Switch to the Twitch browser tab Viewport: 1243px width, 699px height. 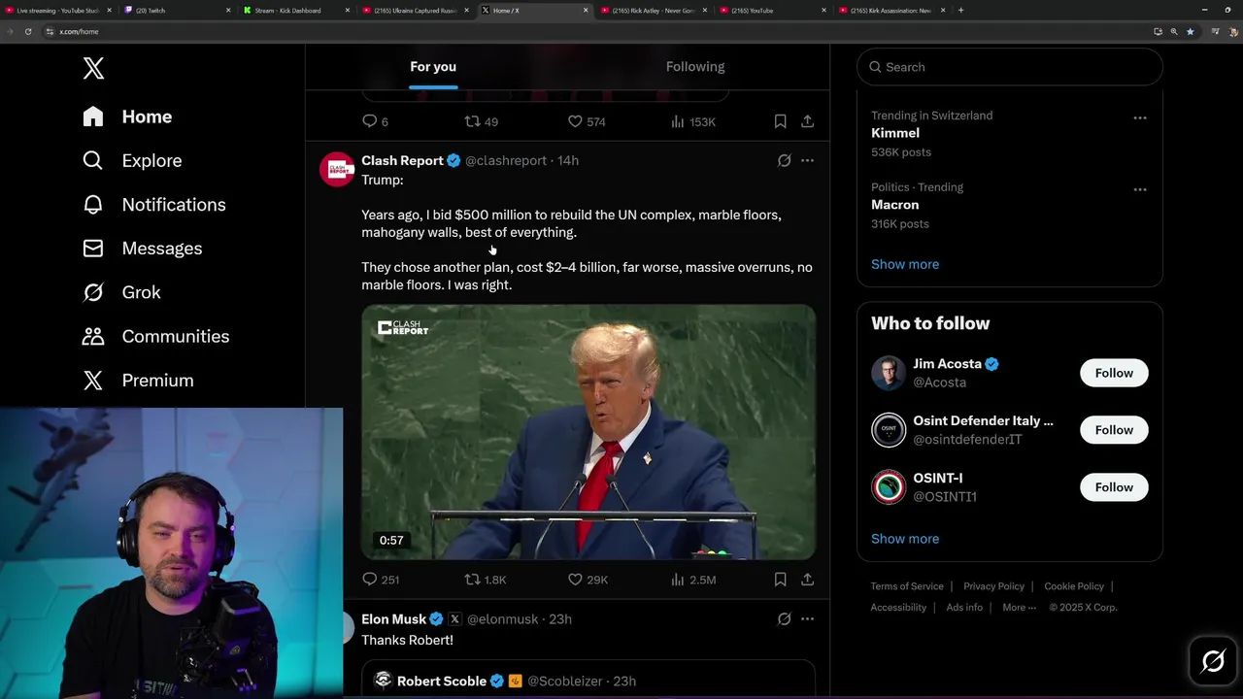point(178,10)
